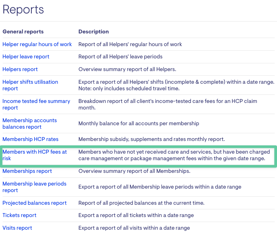277x237 pixels.
Task: Click the highlighted HCP fees at risk description
Action: (174, 155)
